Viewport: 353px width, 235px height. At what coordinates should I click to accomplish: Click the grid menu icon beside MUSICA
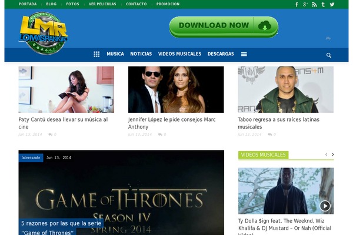(x=96, y=54)
